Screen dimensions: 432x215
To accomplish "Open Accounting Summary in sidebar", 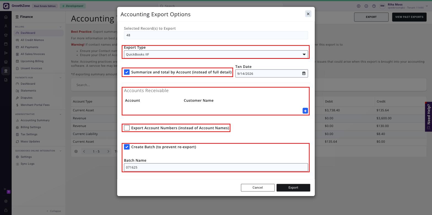I will pos(35,120).
